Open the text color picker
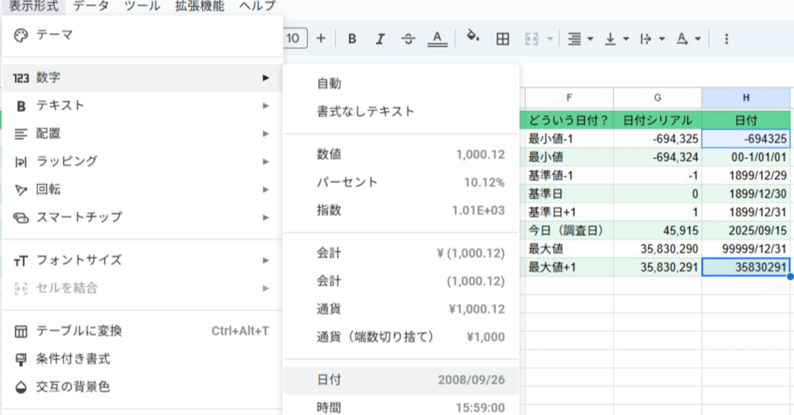This screenshot has height=415, width=794. point(437,38)
